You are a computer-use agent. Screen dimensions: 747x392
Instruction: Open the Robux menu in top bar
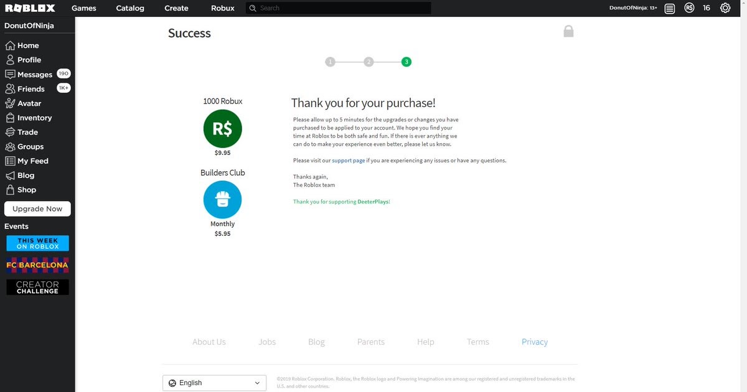[x=223, y=8]
